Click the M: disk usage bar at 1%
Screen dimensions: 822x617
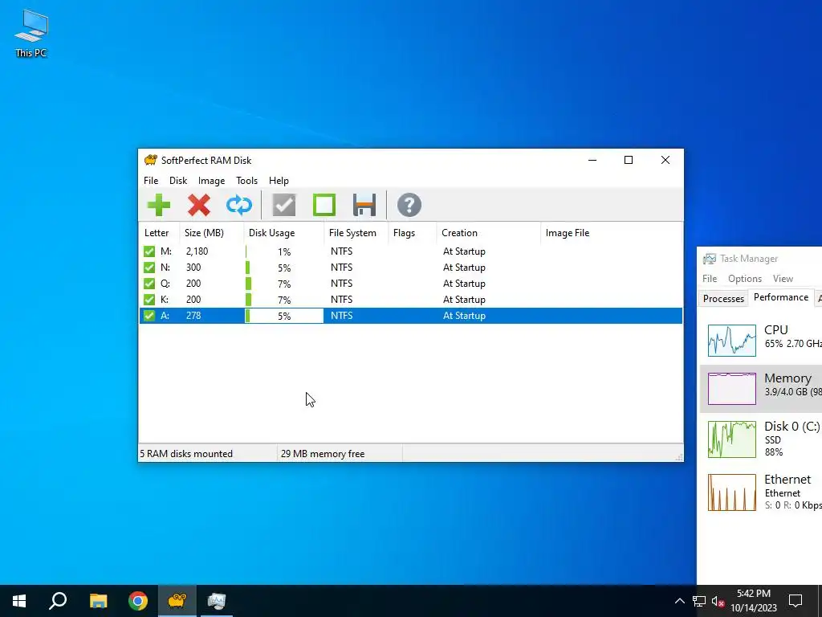click(284, 251)
